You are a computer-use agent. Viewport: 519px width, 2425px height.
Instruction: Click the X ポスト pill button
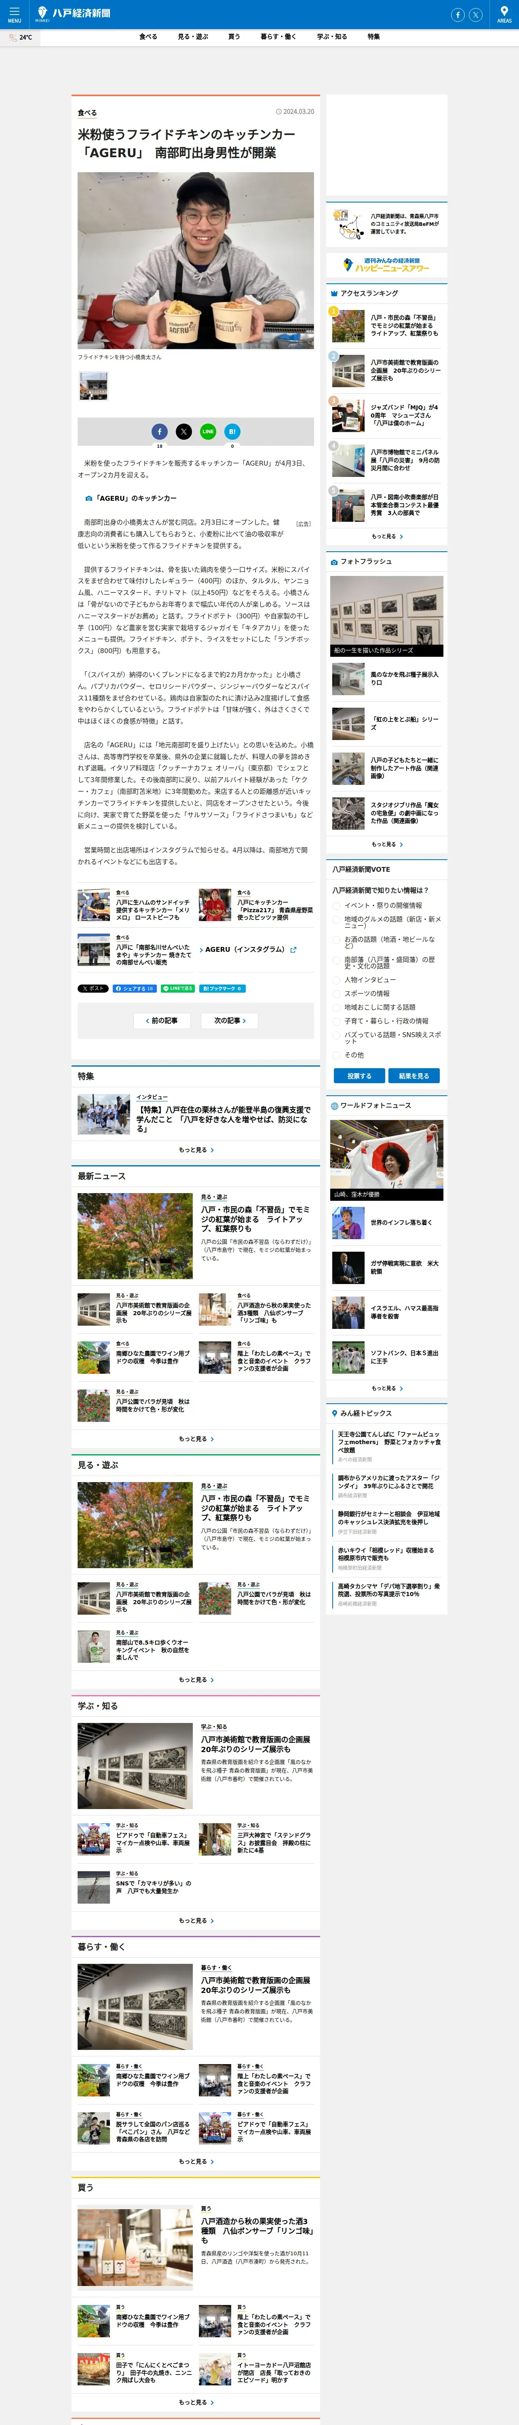click(93, 989)
